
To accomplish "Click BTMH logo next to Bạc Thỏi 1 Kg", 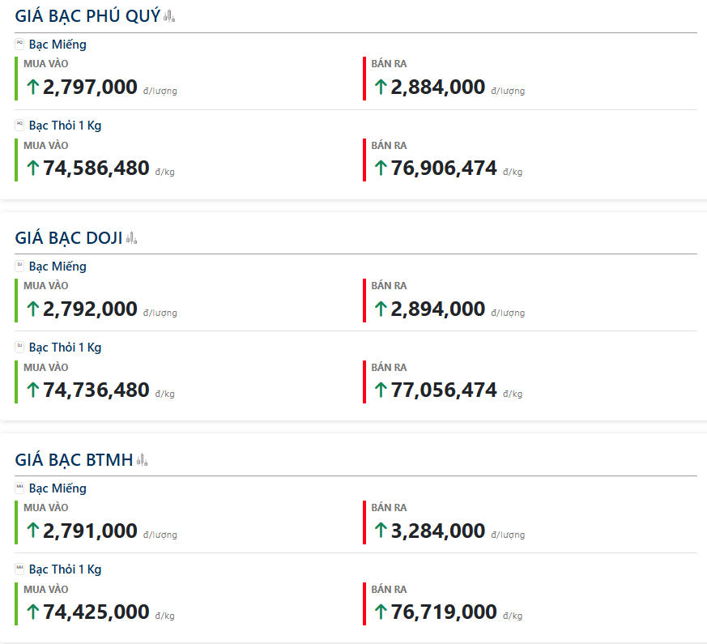I will [19, 569].
